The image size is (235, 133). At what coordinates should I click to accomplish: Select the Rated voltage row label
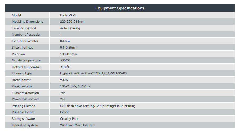(x=22, y=86)
